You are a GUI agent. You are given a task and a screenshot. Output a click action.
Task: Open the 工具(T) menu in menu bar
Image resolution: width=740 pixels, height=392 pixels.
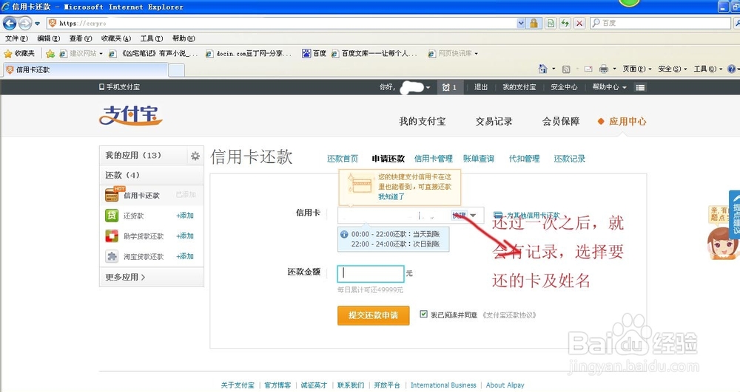pos(152,38)
